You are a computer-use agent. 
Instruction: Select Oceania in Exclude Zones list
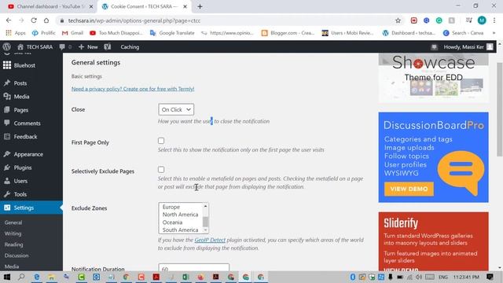[x=172, y=222]
